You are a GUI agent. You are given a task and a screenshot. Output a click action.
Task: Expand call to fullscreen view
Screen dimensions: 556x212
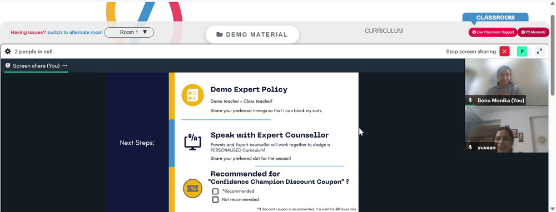click(539, 51)
